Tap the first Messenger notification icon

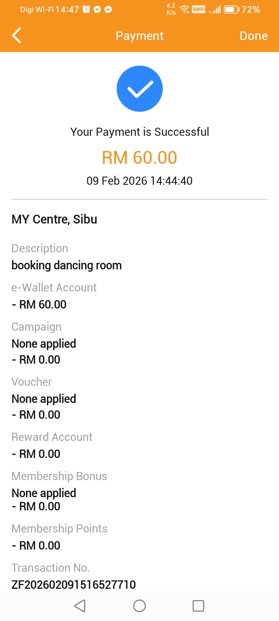pyautogui.click(x=97, y=10)
